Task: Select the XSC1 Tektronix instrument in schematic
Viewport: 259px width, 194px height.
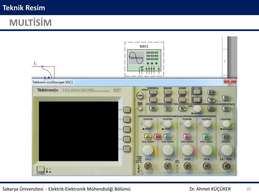Action: [x=144, y=60]
